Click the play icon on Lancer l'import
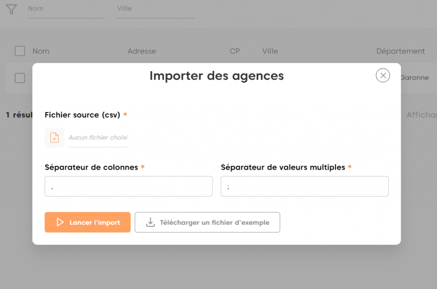 click(60, 222)
